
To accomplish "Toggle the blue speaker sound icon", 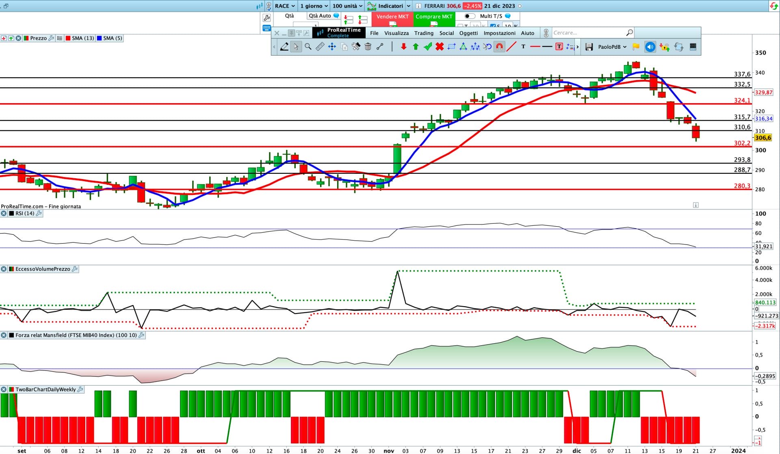I will click(x=650, y=47).
